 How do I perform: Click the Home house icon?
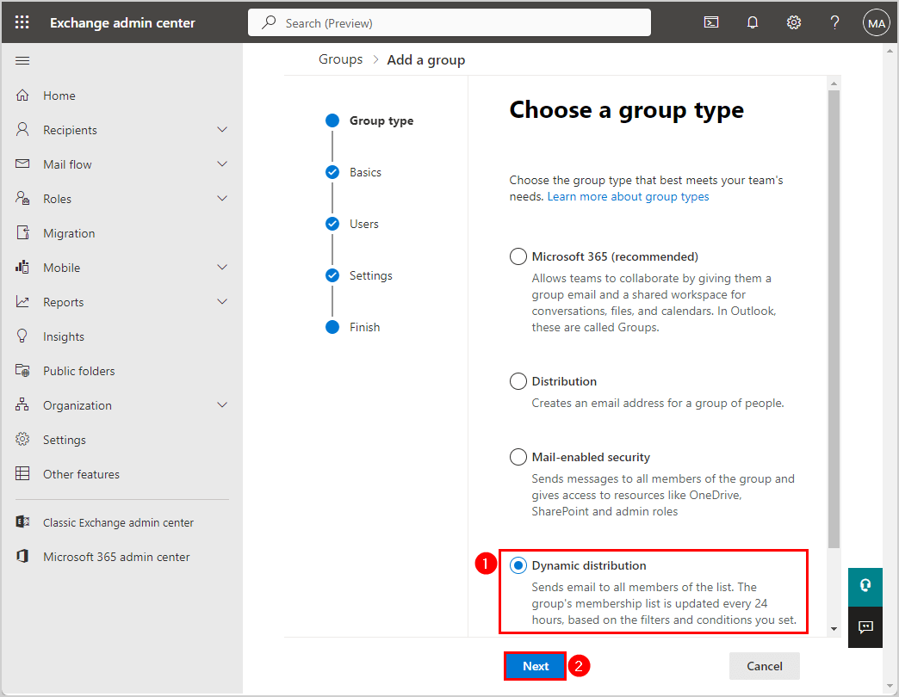[x=22, y=95]
